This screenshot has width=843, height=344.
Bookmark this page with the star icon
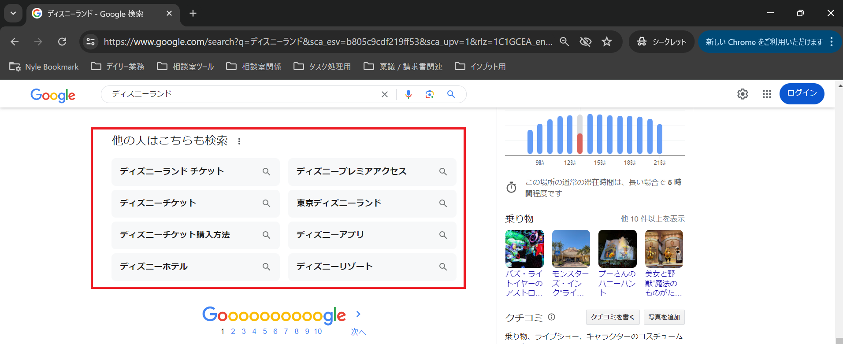(x=607, y=41)
